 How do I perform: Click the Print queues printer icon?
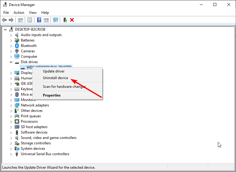(x=17, y=116)
